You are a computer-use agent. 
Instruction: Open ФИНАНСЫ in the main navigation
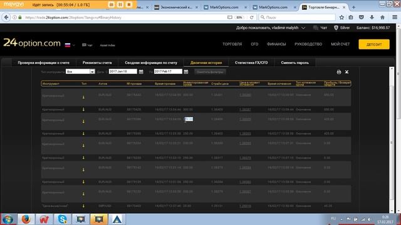pos(276,44)
